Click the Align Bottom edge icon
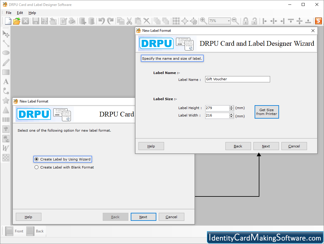This screenshot has height=244, width=324. pyautogui.click(x=308, y=21)
